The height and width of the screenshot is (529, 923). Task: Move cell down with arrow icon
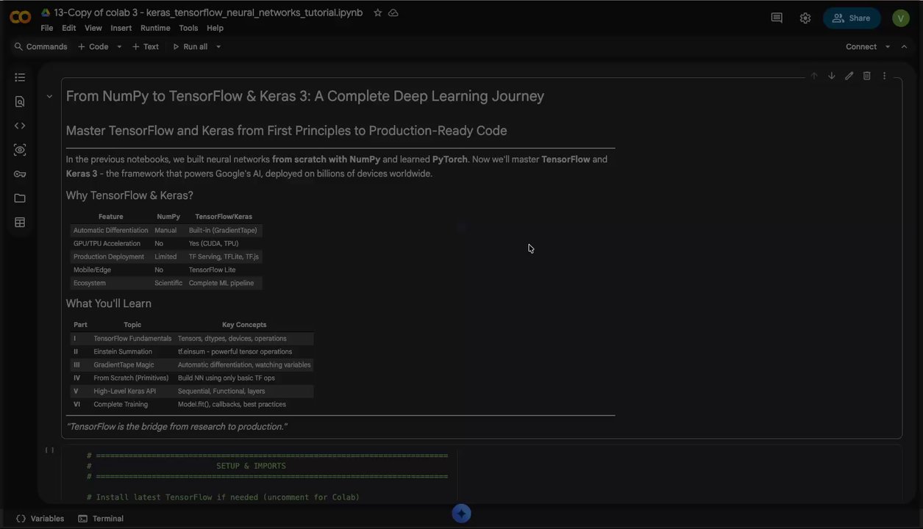832,76
